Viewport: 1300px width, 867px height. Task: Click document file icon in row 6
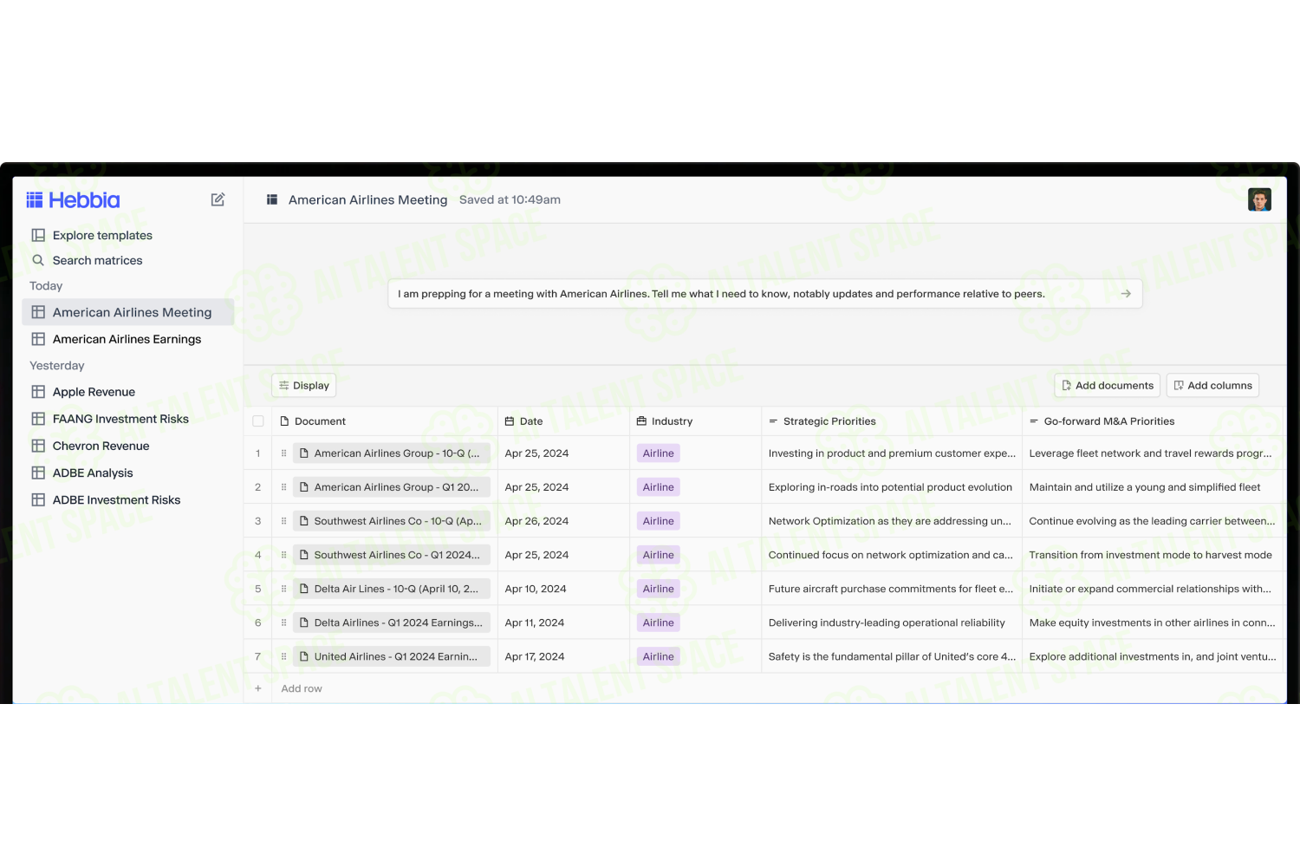click(x=304, y=623)
